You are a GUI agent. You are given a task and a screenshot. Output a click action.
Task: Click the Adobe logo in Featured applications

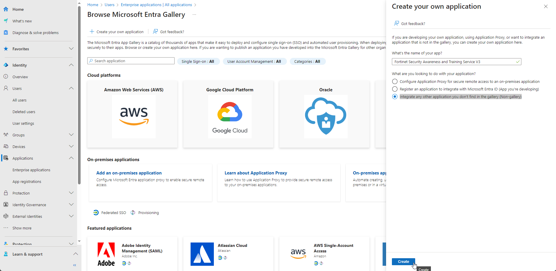(x=106, y=254)
